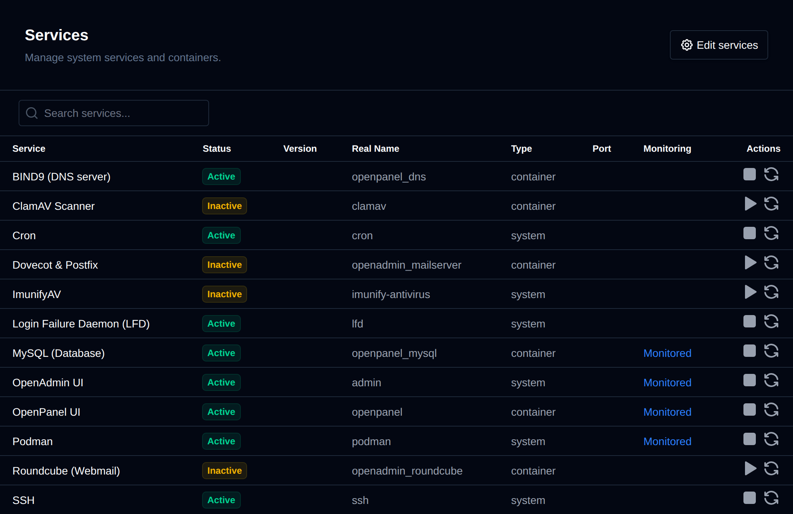Select the openadmin_roundcube real name cell
The height and width of the screenshot is (514, 793).
click(x=407, y=471)
